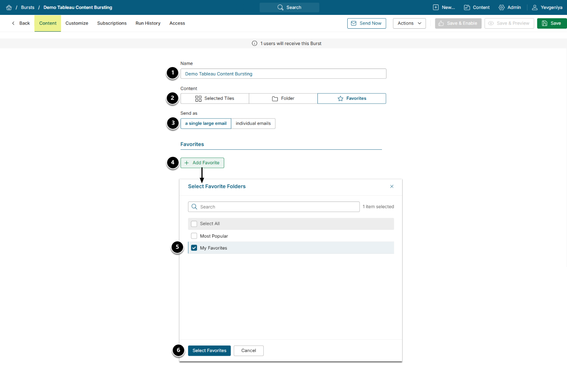Screen dimensions: 567x368
Task: Confirm with Select Favorites button
Action: 210,350
